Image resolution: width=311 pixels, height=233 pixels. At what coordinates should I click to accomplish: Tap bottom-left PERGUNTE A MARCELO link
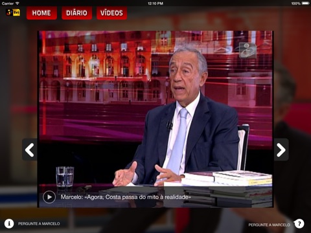tap(39, 224)
